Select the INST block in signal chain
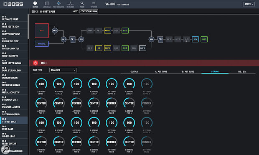The image size is (259, 155). [x=42, y=30]
